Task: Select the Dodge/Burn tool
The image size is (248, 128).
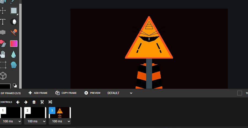Action: (x=14, y=22)
